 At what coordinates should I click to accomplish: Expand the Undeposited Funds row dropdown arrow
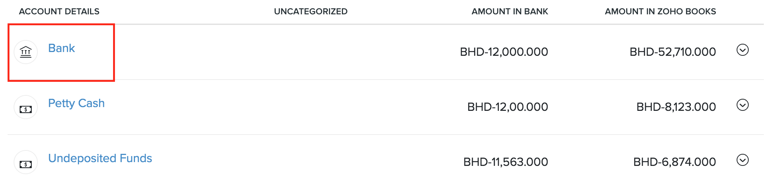[x=742, y=160]
